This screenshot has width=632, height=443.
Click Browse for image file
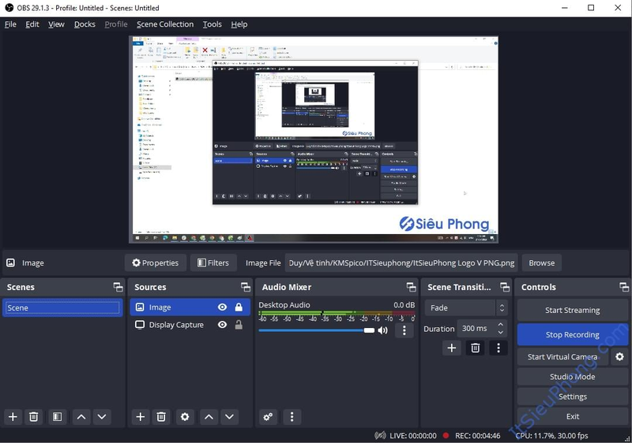[541, 262]
